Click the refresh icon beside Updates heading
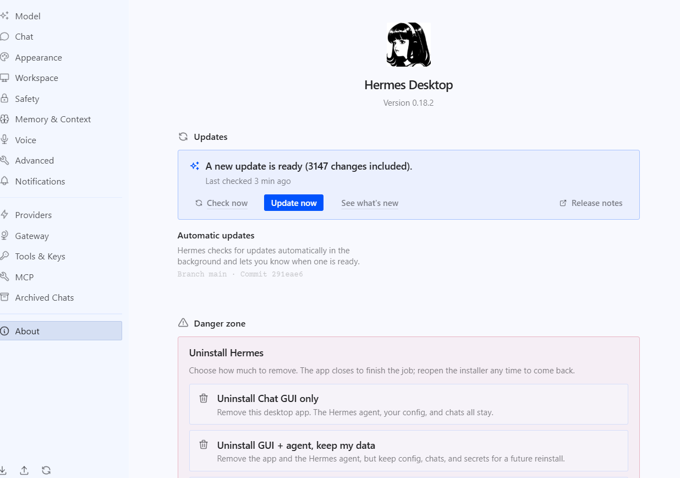Image resolution: width=680 pixels, height=478 pixels. click(183, 137)
